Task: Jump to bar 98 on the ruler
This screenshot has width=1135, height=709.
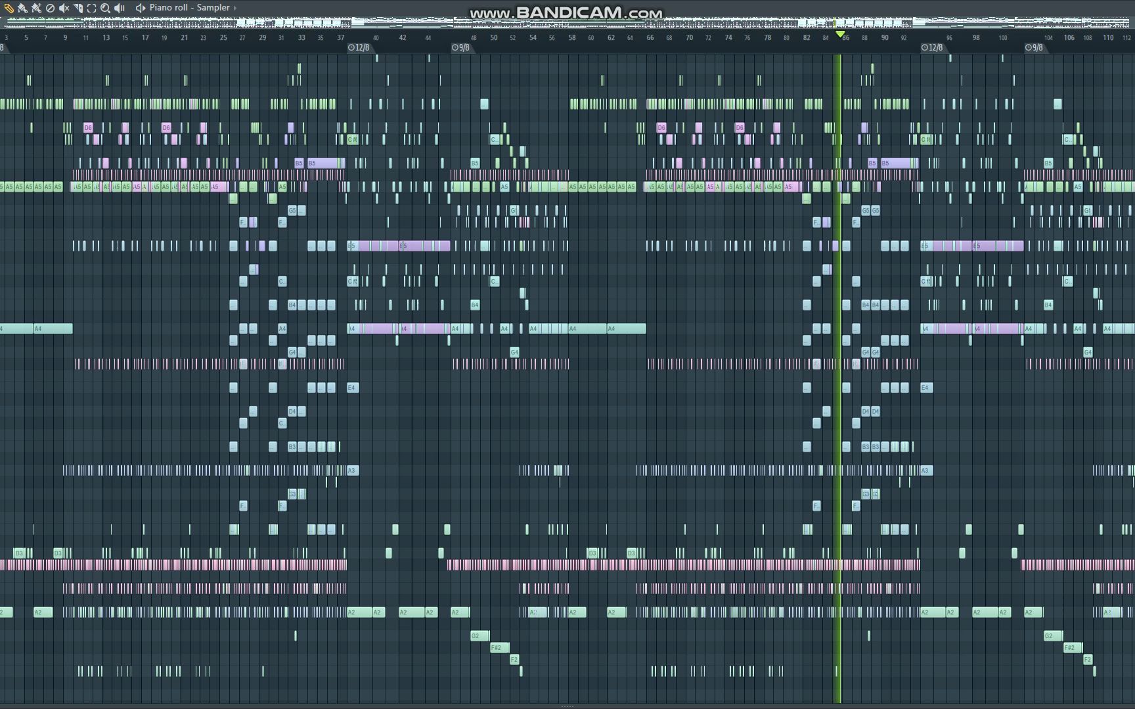Action: pos(976,37)
